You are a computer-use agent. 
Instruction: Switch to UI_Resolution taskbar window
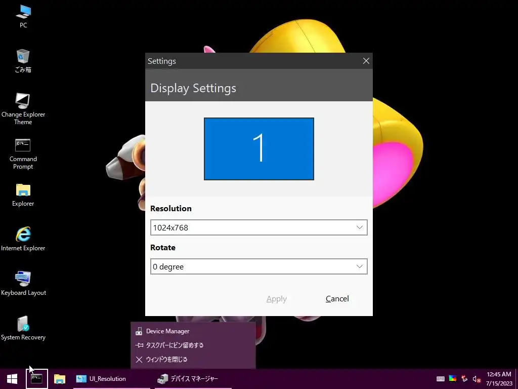112,379
